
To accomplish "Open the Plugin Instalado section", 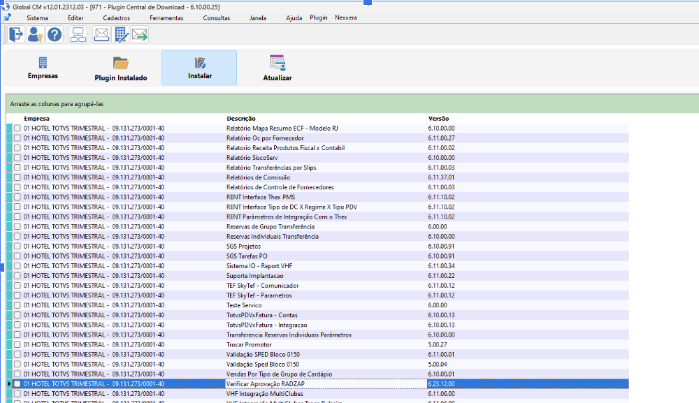I will point(121,68).
